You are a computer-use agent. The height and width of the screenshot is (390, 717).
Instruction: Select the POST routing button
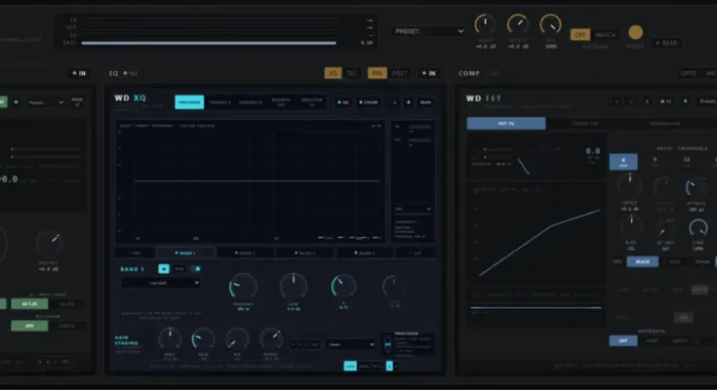399,73
